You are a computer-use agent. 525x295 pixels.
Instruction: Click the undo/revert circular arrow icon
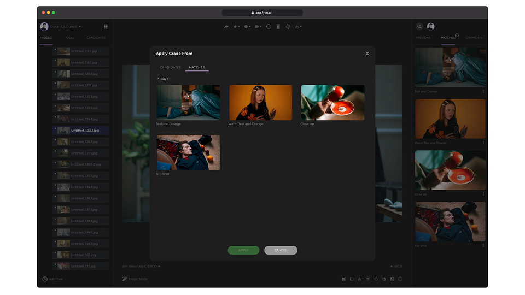click(x=269, y=27)
